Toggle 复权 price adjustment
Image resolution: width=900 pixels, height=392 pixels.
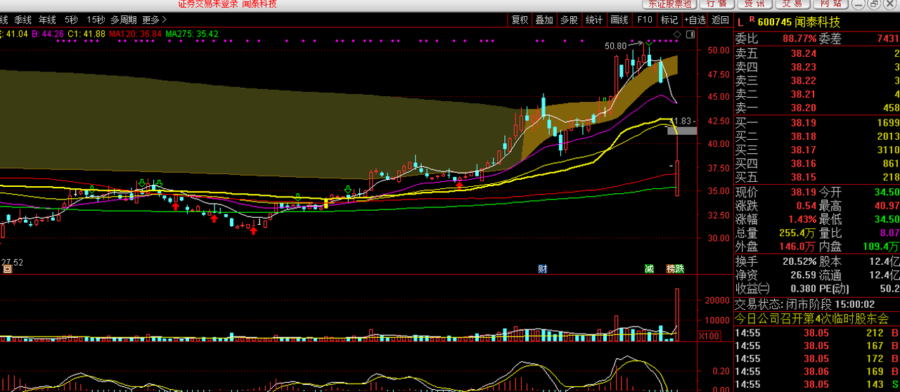coord(520,20)
